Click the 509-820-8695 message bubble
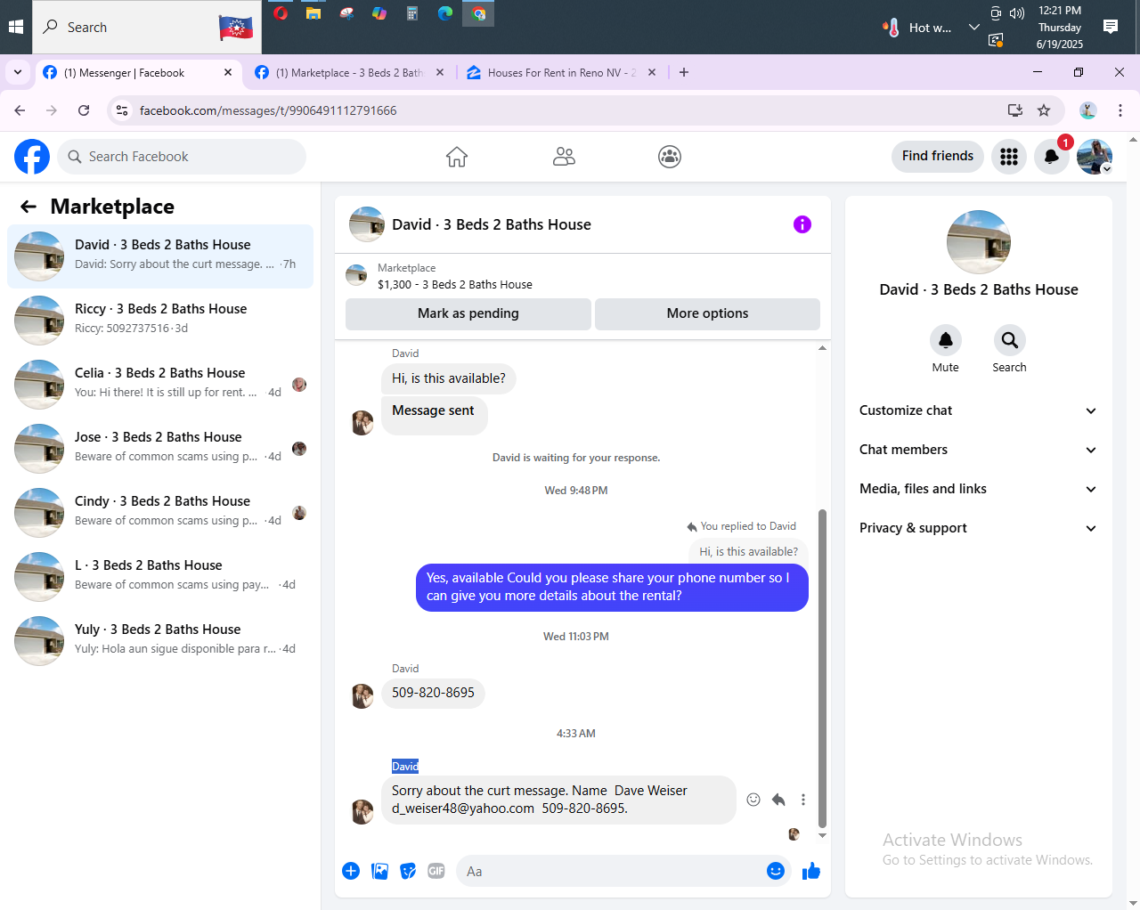Image resolution: width=1140 pixels, height=910 pixels. point(433,693)
